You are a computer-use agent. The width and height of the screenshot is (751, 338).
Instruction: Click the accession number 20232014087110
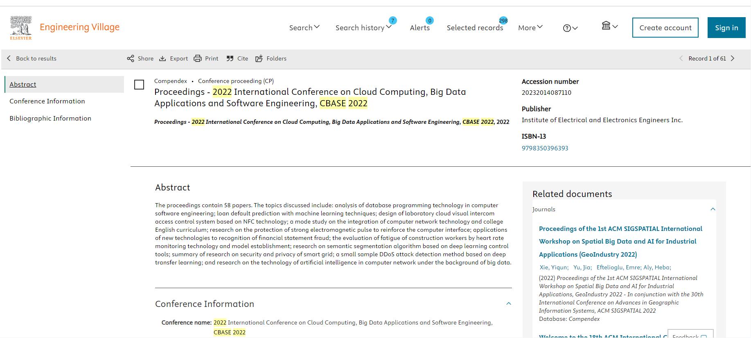coord(546,93)
